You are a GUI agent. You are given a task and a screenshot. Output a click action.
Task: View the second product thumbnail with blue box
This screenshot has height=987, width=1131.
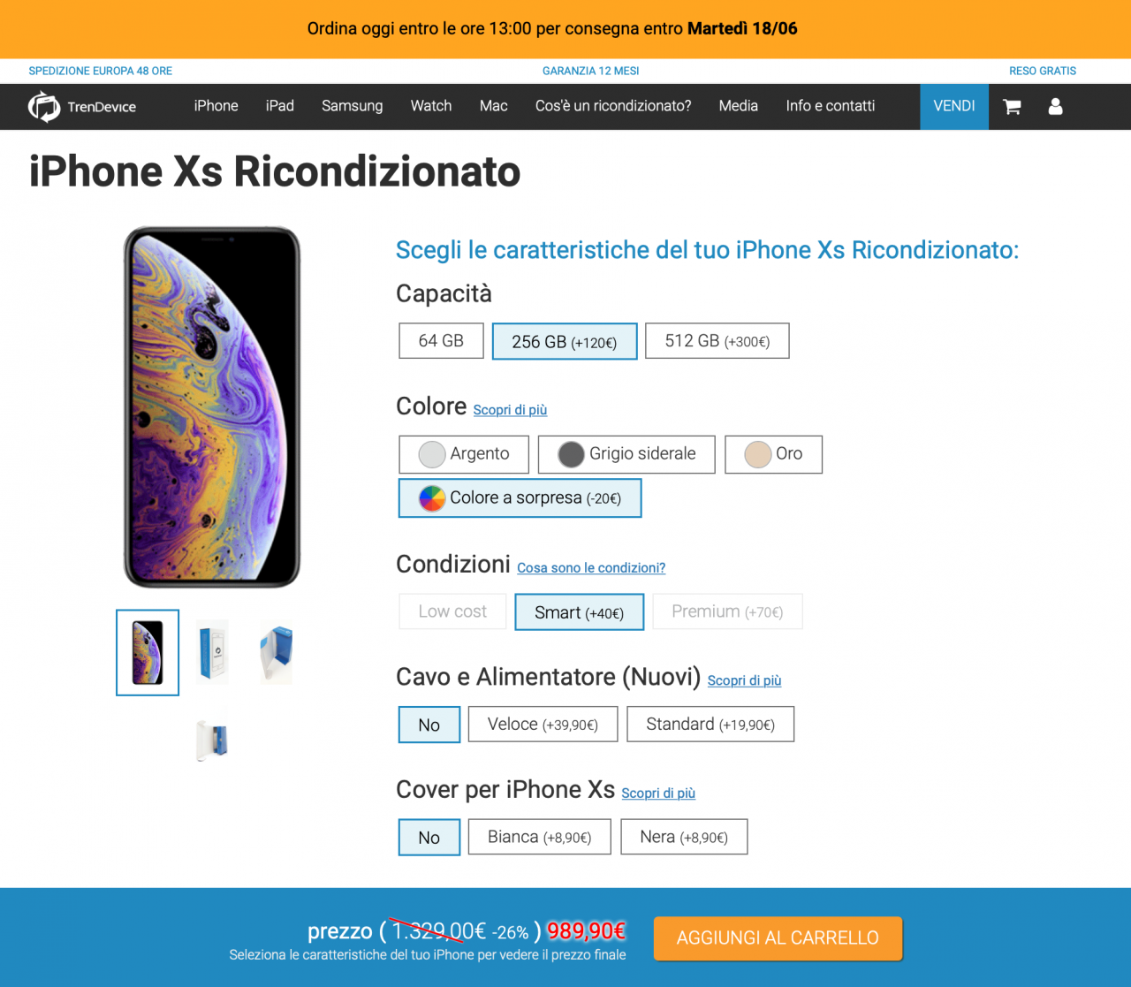(212, 652)
